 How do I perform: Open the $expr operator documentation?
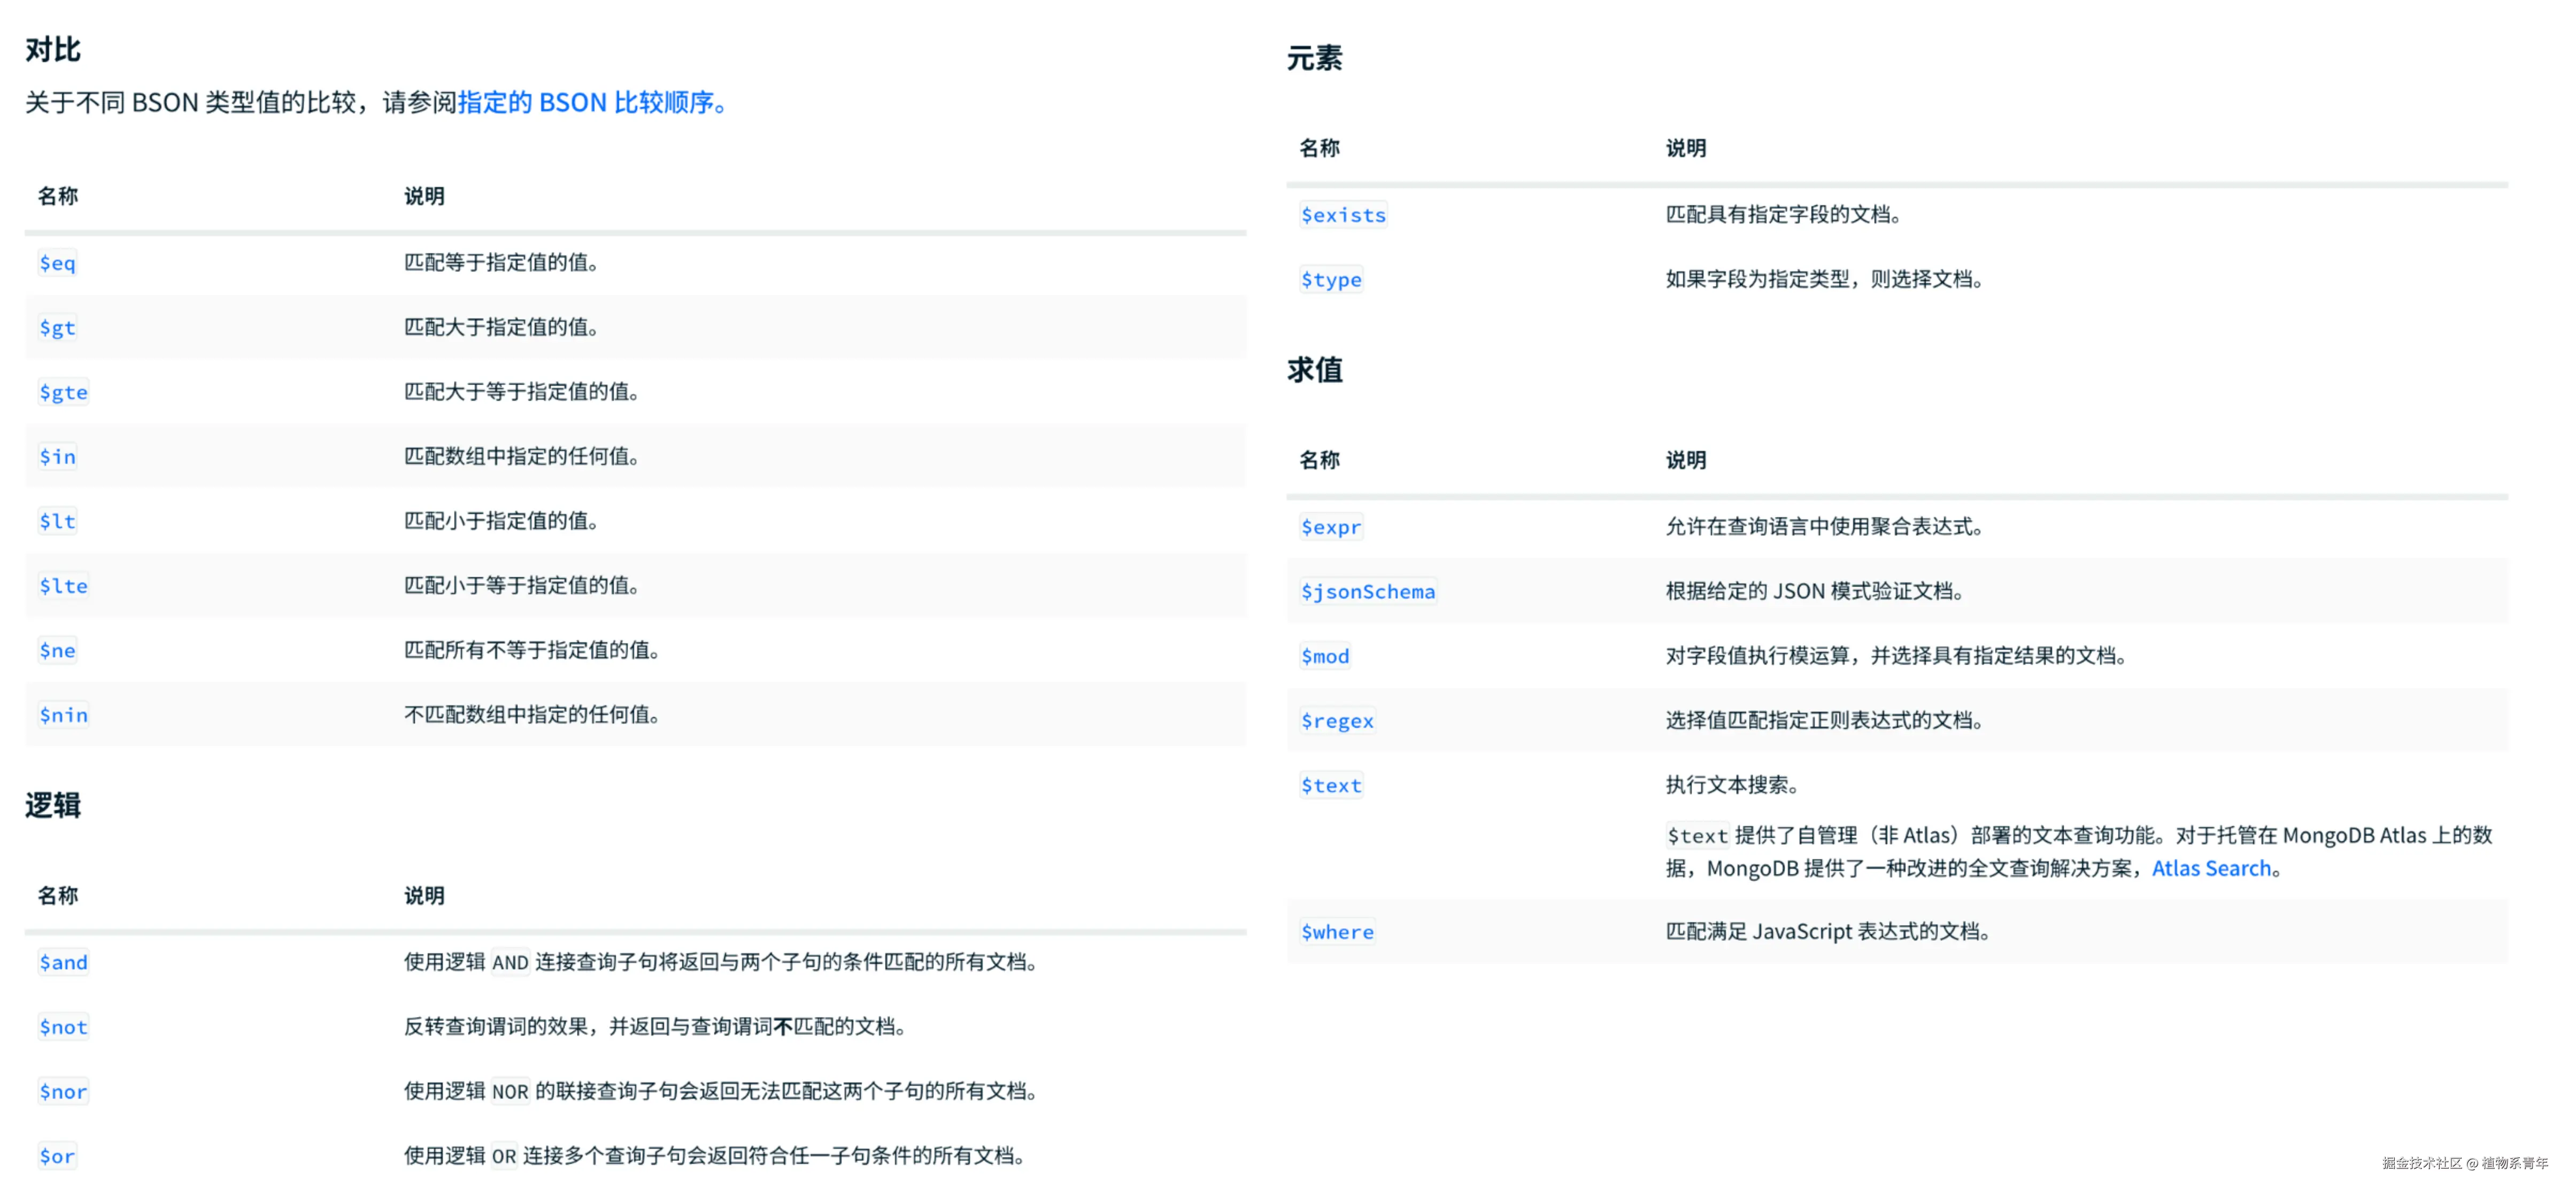(x=1332, y=526)
